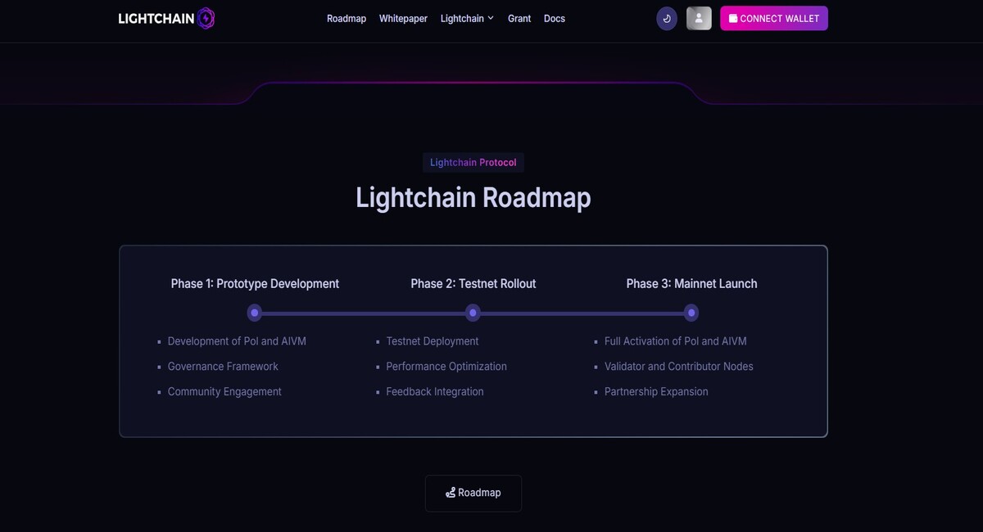The width and height of the screenshot is (983, 532).
Task: Click Development of PoI and AIVM item
Action: pos(237,341)
